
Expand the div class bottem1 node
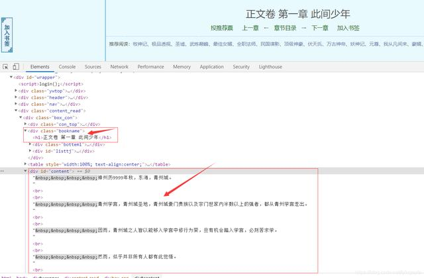[x=30, y=144]
